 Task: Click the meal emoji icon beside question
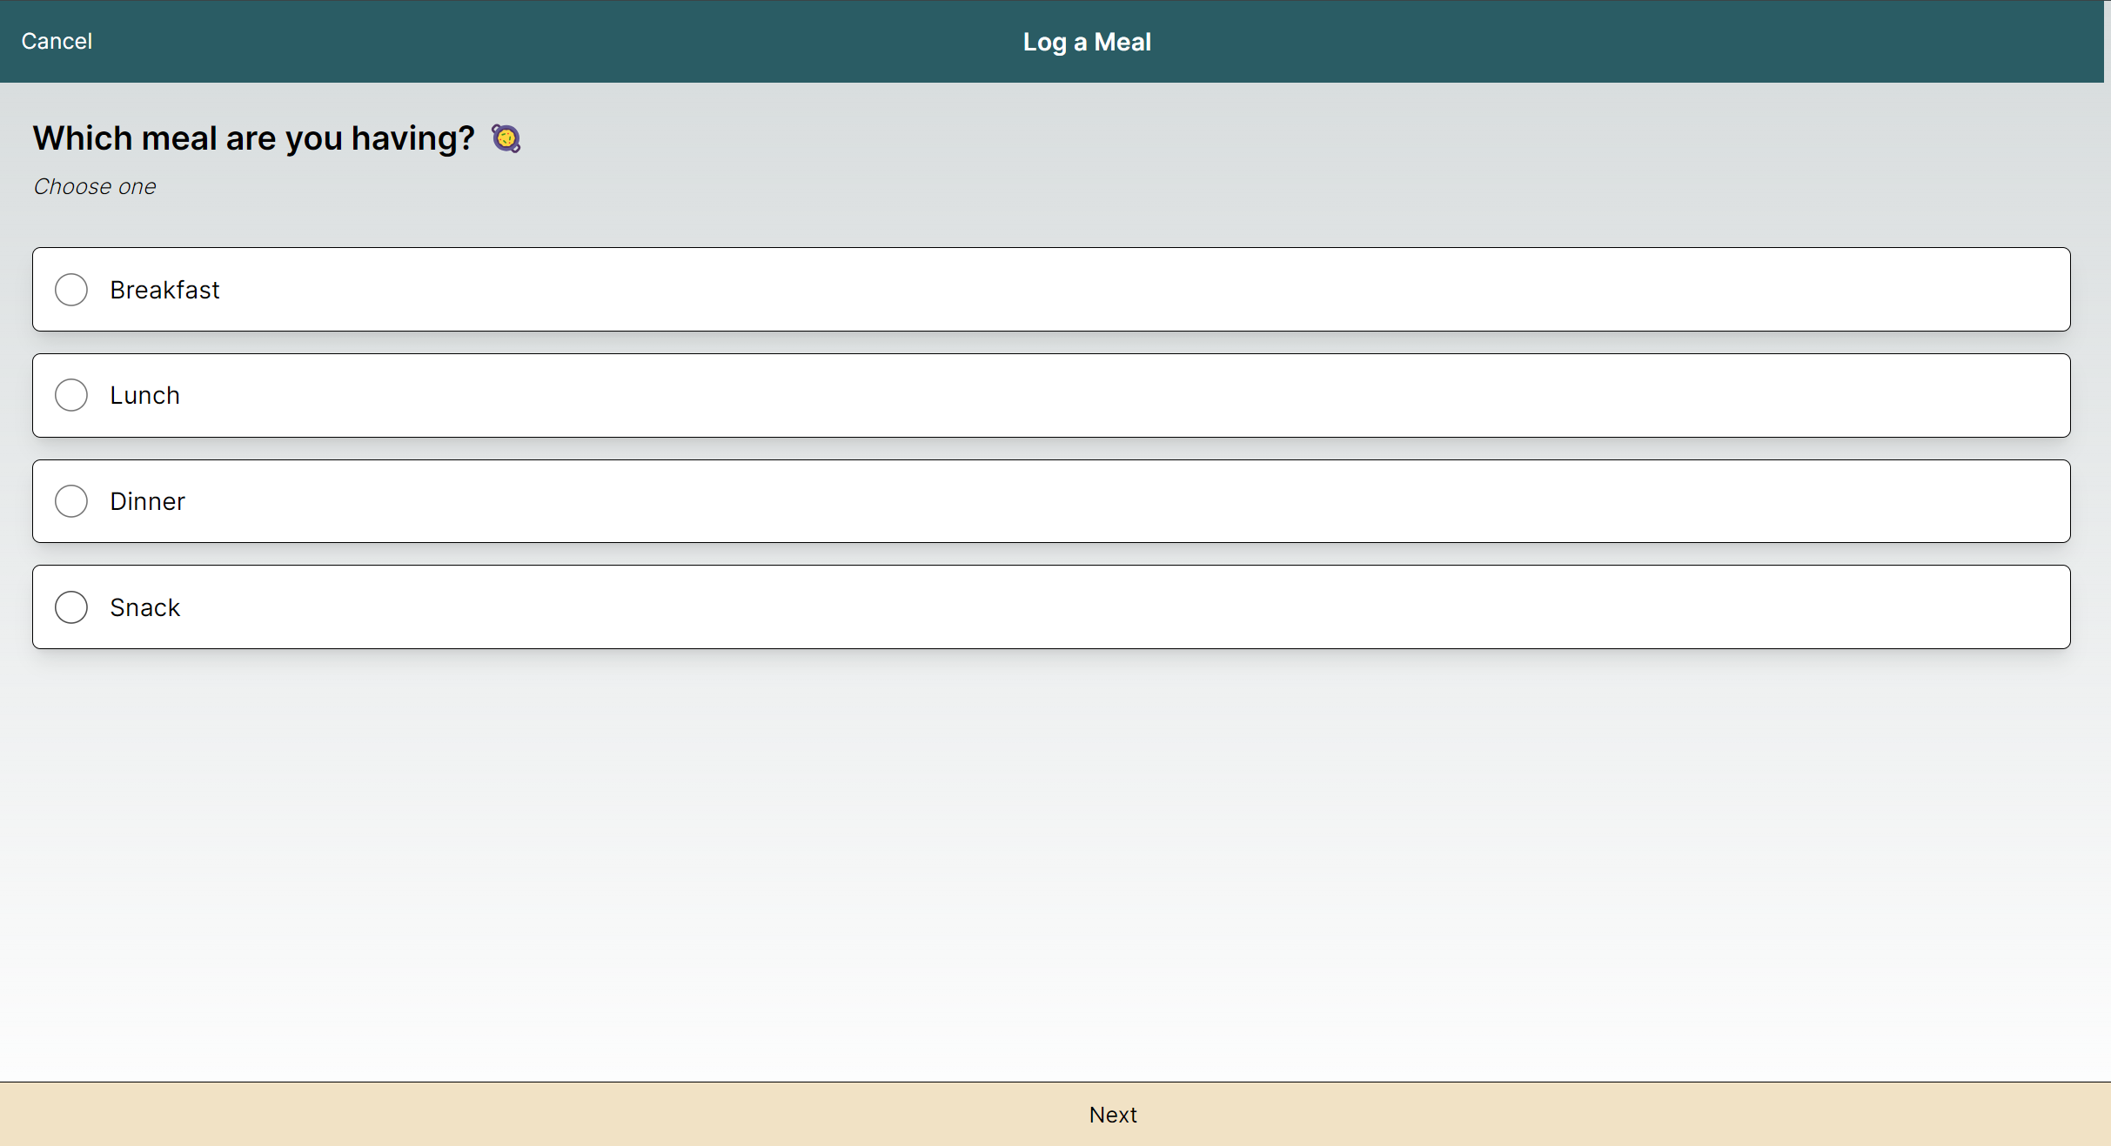506,138
